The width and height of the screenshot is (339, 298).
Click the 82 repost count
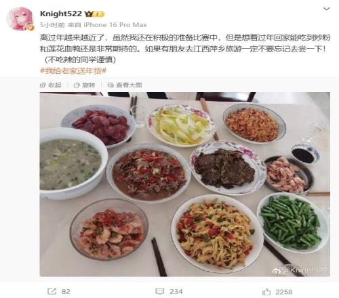tap(66, 291)
